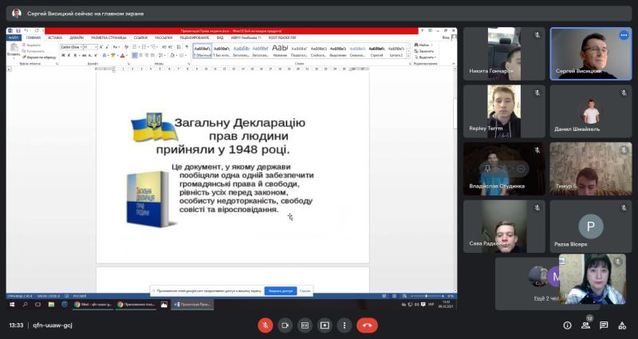Toggle the camera button in Meet
The height and width of the screenshot is (339, 638).
pyautogui.click(x=286, y=325)
